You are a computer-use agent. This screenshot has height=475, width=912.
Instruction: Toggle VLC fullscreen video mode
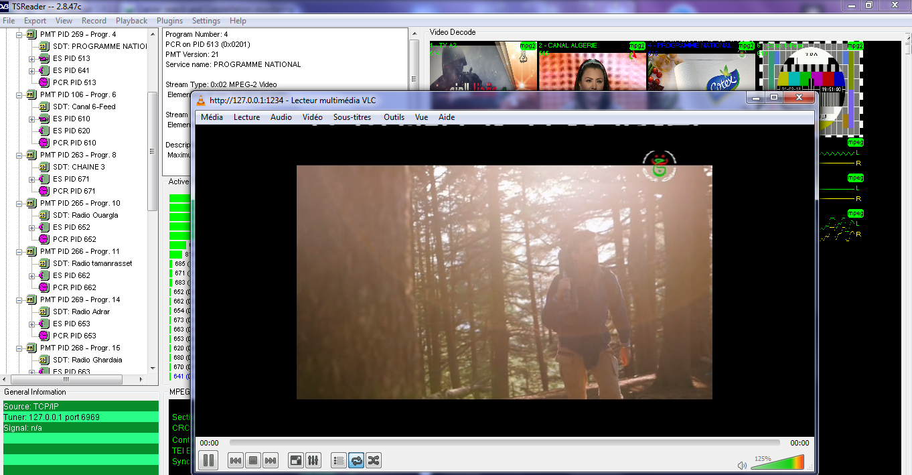coord(295,460)
